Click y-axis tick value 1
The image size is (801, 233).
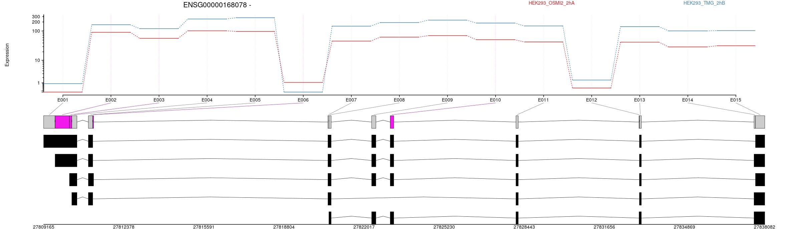tap(38, 83)
